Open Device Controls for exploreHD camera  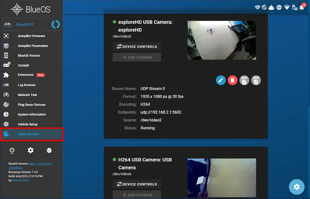[x=137, y=47]
